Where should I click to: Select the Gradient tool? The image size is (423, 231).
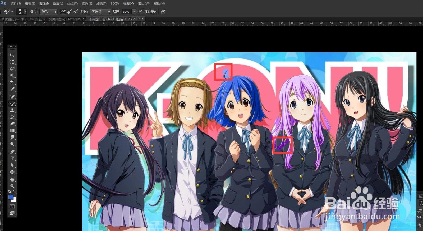12,131
